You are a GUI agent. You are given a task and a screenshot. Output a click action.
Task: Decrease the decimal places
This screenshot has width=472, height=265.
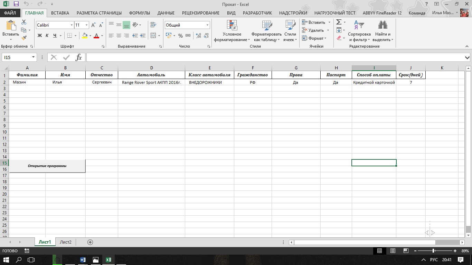click(206, 36)
